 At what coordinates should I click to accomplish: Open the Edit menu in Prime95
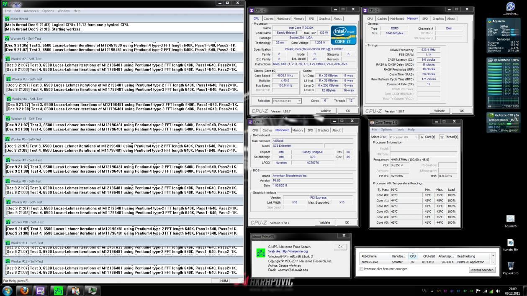click(17, 11)
